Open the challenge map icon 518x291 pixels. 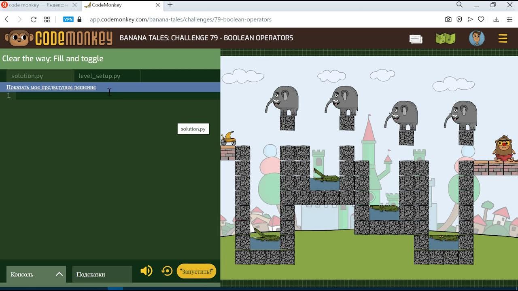pyautogui.click(x=446, y=38)
